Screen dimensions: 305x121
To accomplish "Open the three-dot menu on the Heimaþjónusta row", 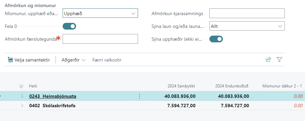I will click(x=139, y=96).
